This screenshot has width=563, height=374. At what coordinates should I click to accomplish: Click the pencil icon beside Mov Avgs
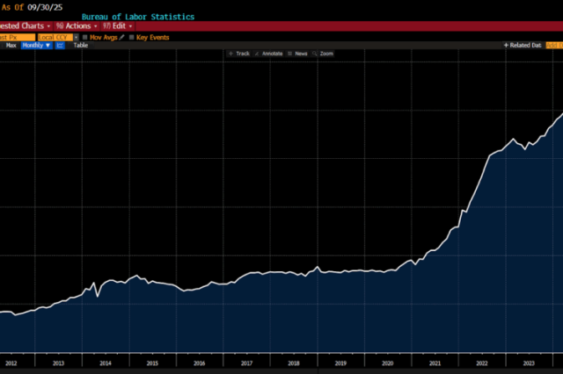click(121, 37)
